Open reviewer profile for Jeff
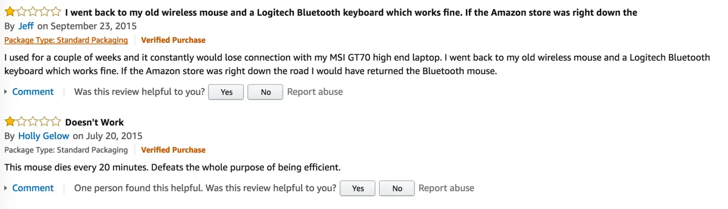728x209 pixels. [26, 26]
